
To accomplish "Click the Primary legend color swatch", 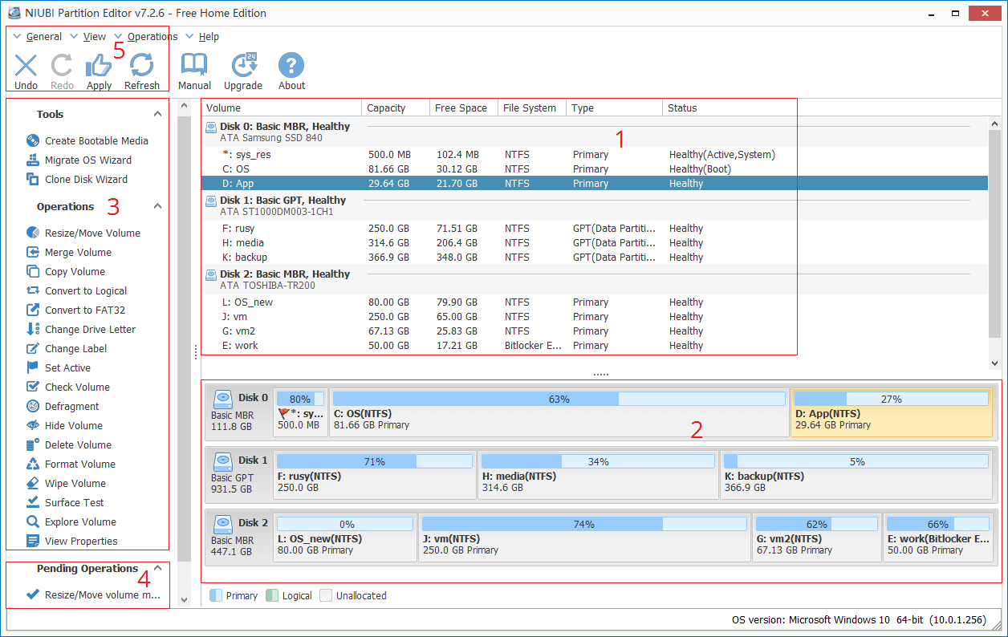I will (x=216, y=595).
